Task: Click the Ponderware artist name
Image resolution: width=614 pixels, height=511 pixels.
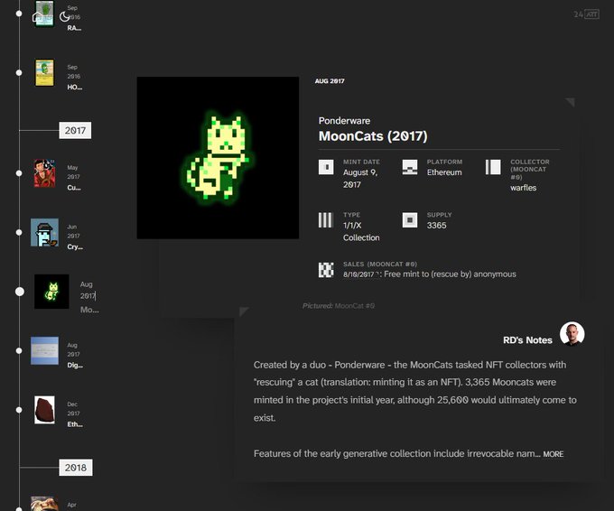Action: (344, 121)
